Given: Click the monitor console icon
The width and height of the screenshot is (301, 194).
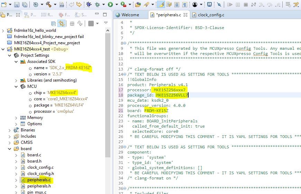Looking at the screenshot, I should pyautogui.click(x=209, y=4).
